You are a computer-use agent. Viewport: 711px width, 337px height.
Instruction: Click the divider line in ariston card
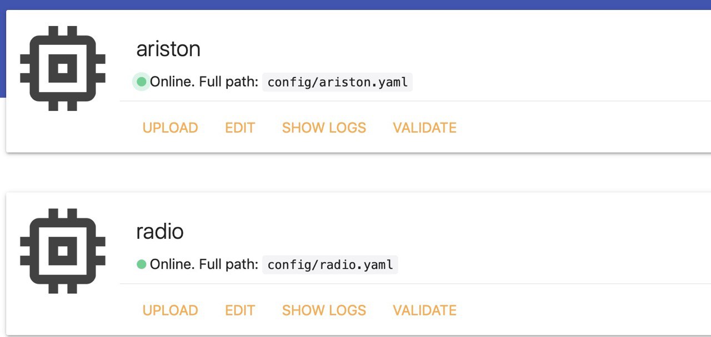click(x=415, y=101)
